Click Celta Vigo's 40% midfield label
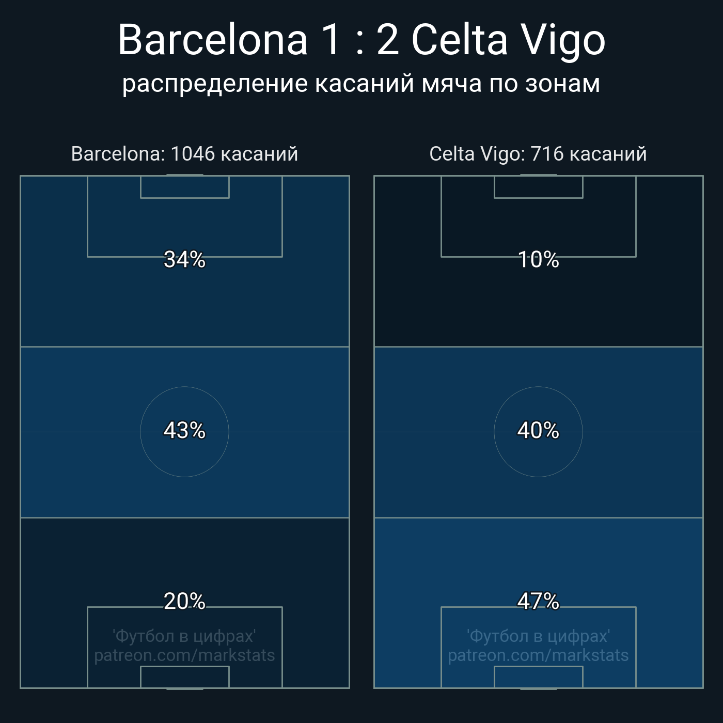 pyautogui.click(x=538, y=430)
